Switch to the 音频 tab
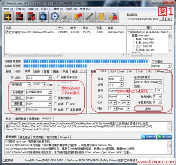Viewport: 176px width, 165px height. (37, 71)
